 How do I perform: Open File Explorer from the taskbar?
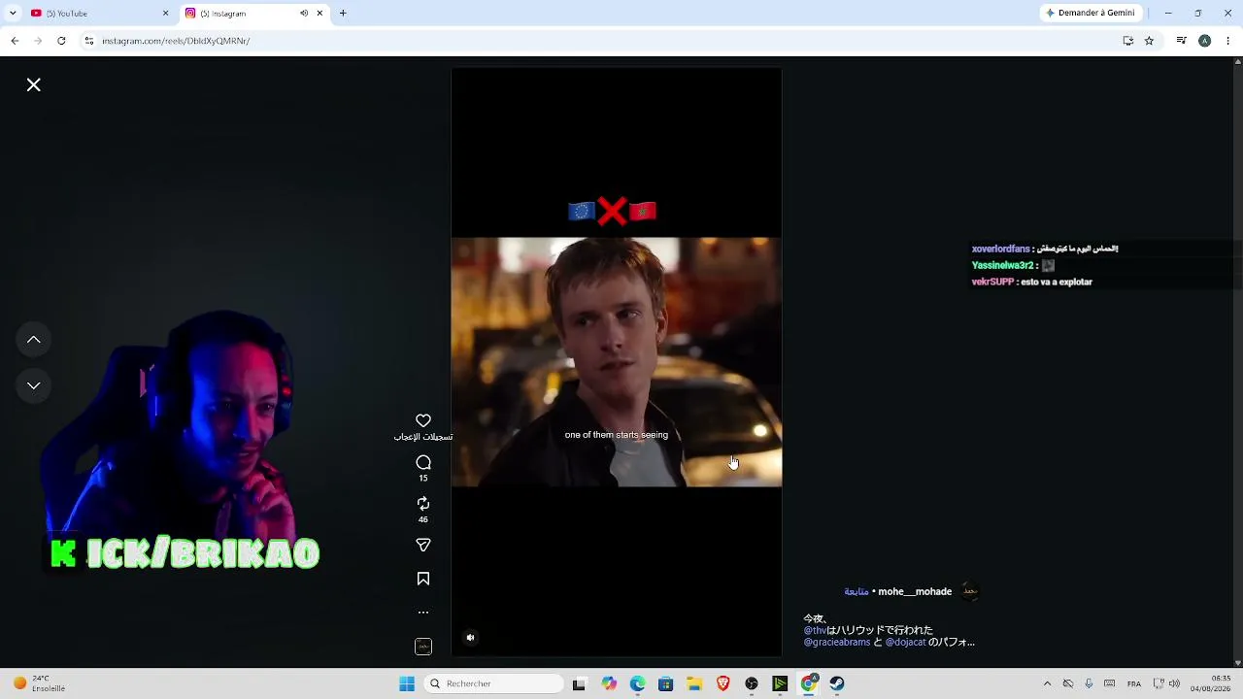click(694, 683)
